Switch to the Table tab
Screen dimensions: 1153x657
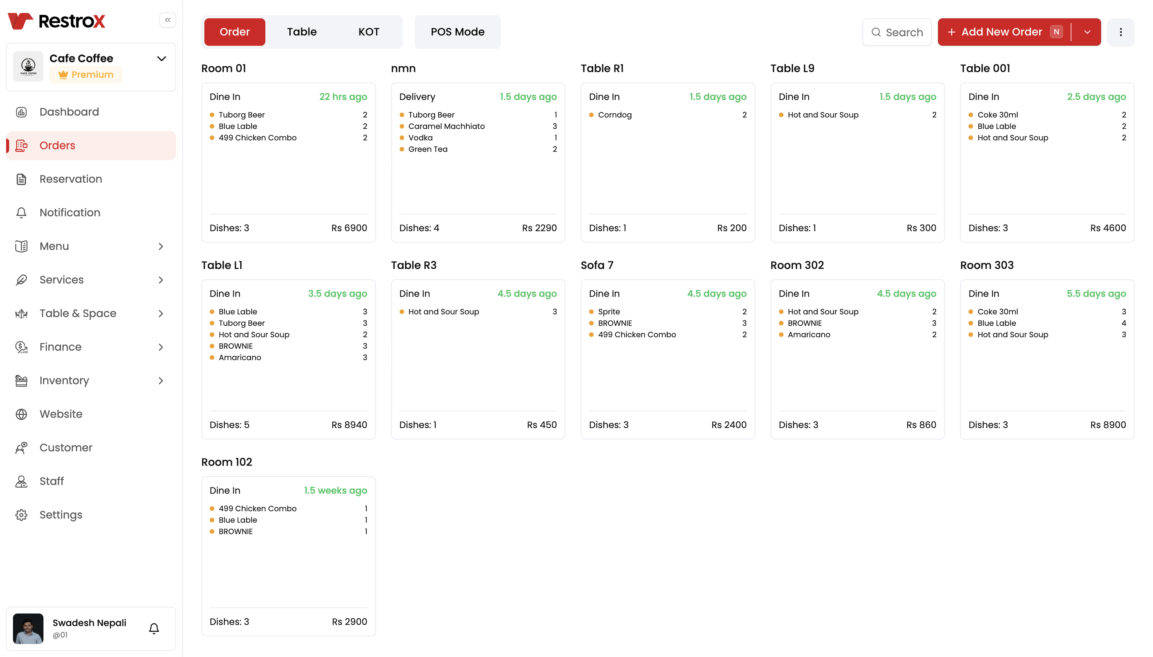point(302,32)
